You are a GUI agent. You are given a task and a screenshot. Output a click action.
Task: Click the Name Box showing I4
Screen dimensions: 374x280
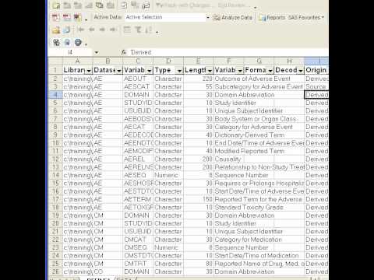(70, 52)
